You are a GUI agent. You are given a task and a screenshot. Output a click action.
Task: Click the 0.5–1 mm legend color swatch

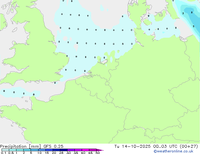pos(13,150)
